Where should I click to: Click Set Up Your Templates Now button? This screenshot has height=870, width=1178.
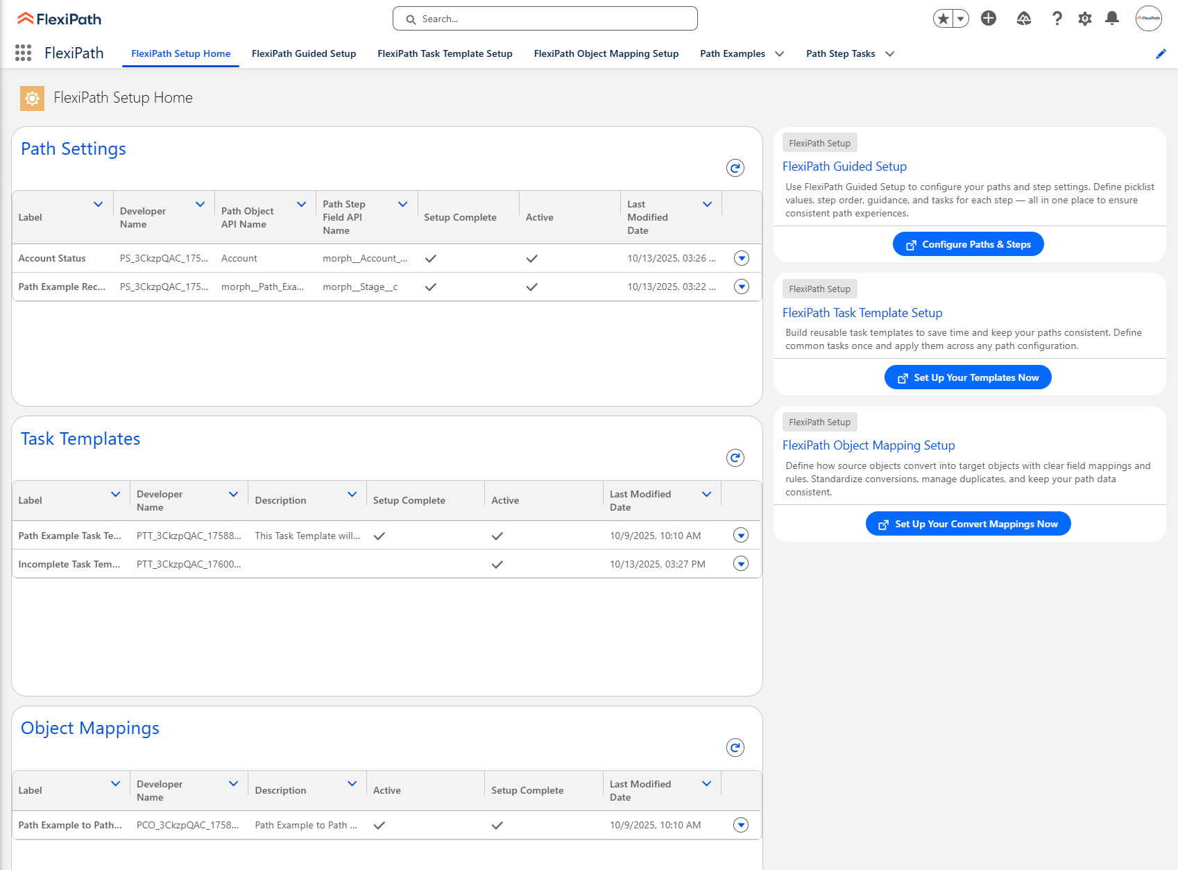968,377
